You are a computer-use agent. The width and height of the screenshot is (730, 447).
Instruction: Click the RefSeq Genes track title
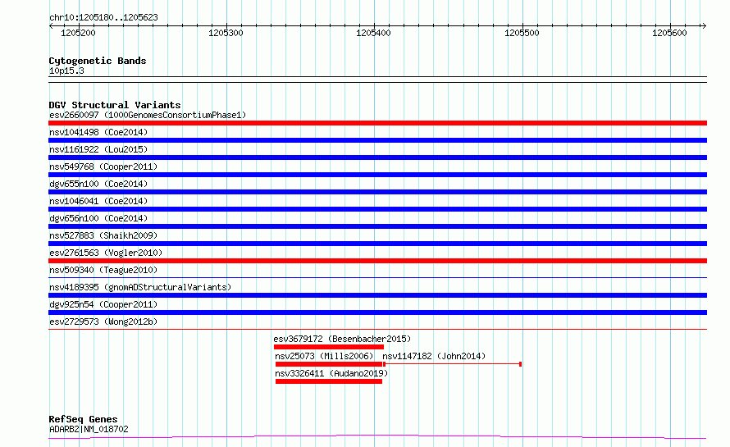83,420
